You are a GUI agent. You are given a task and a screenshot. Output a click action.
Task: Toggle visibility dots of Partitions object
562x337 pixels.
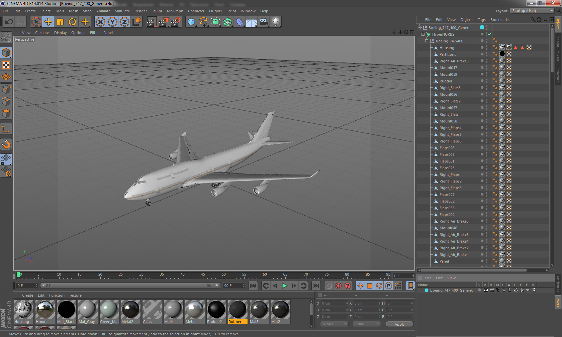(486, 54)
